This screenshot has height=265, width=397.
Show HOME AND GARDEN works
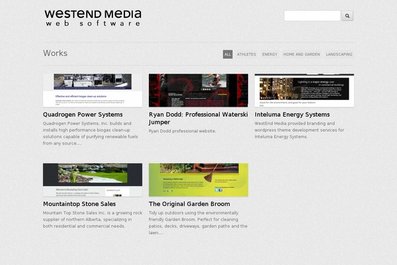pyautogui.click(x=302, y=54)
